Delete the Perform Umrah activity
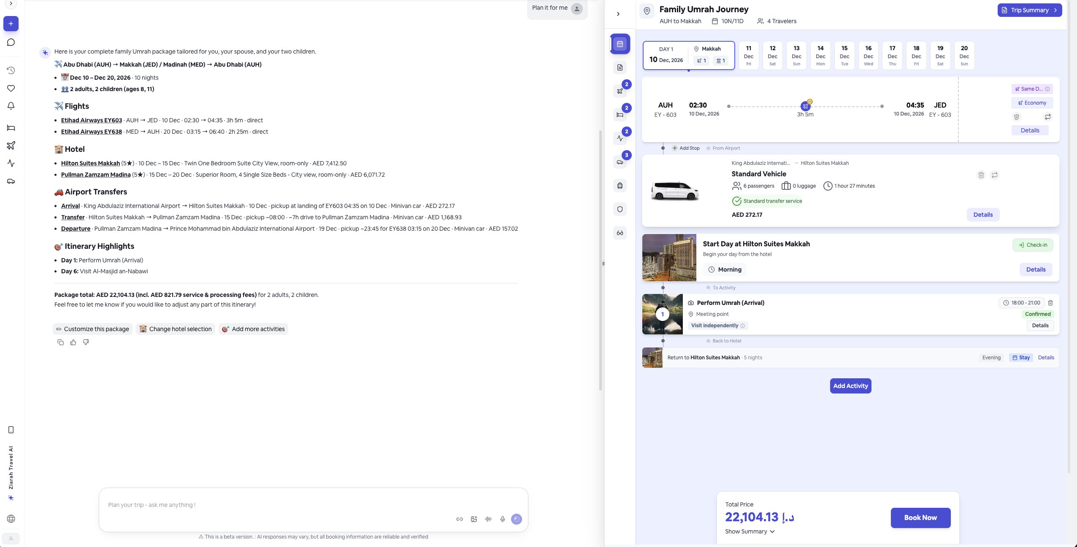 point(1050,303)
